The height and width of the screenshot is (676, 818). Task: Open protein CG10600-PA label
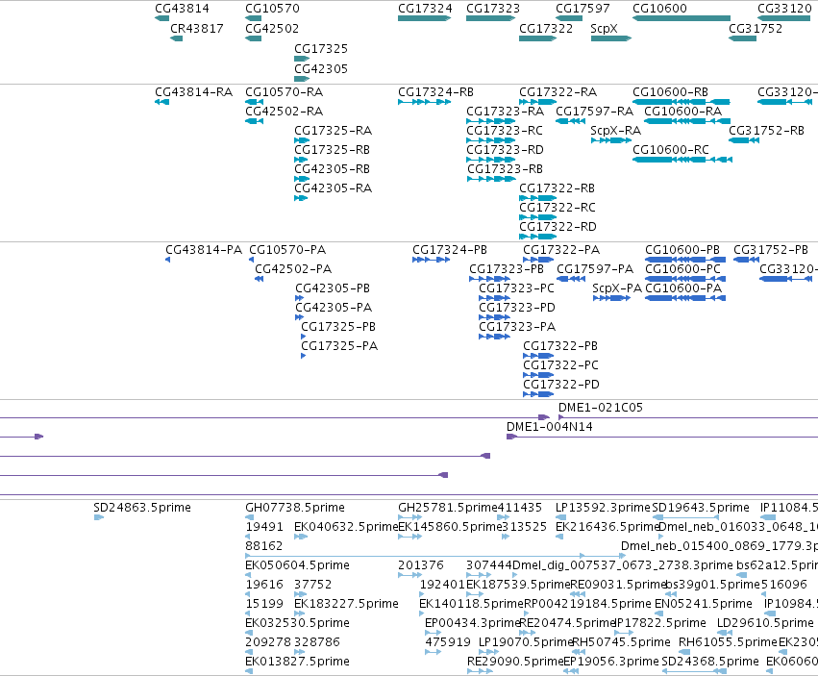(x=683, y=288)
